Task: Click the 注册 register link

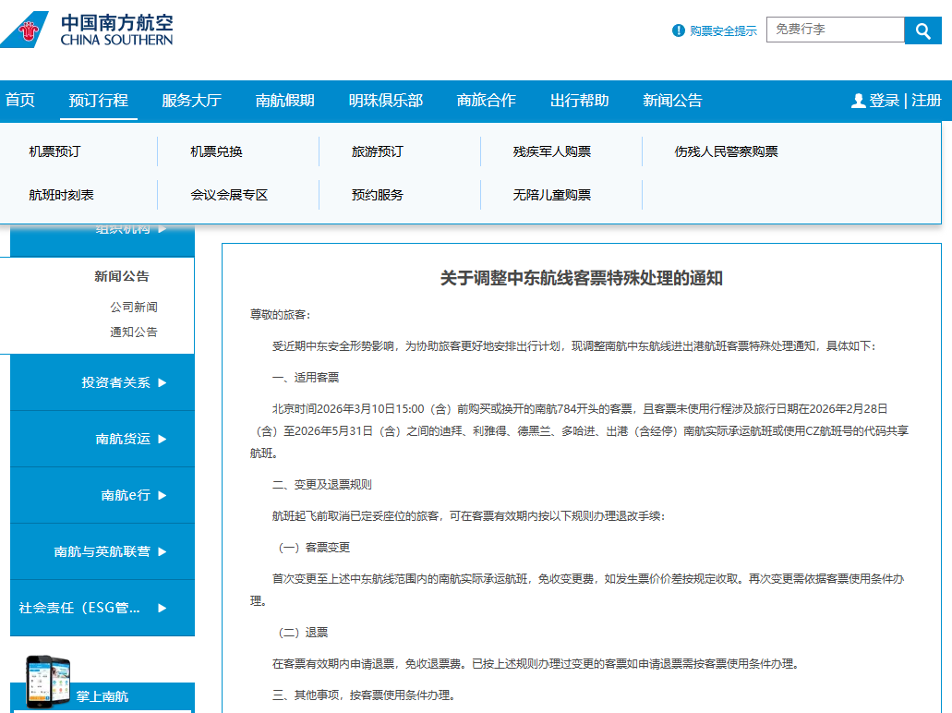Action: pos(926,101)
